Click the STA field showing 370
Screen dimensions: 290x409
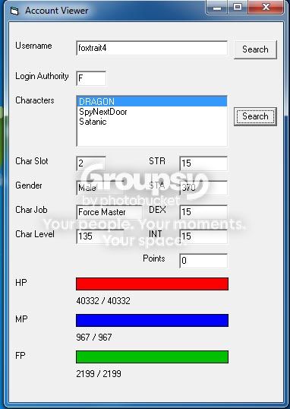tap(203, 188)
